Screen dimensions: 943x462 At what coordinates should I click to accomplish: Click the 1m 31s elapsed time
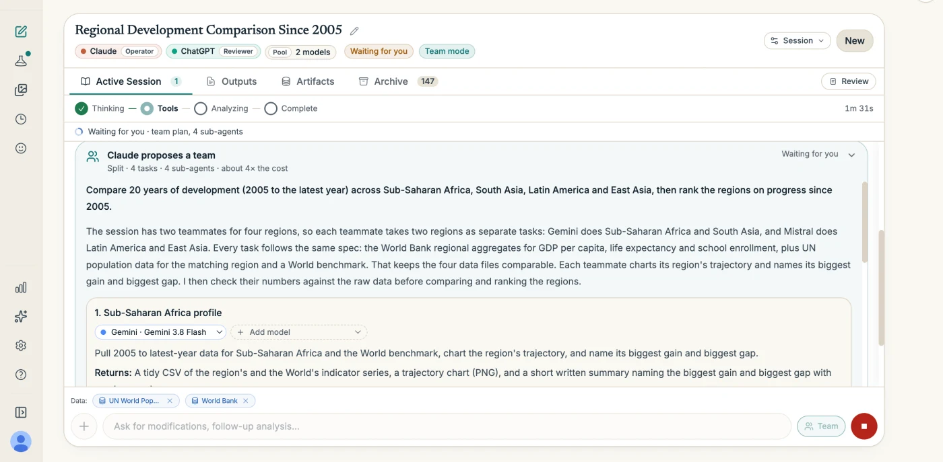click(859, 108)
